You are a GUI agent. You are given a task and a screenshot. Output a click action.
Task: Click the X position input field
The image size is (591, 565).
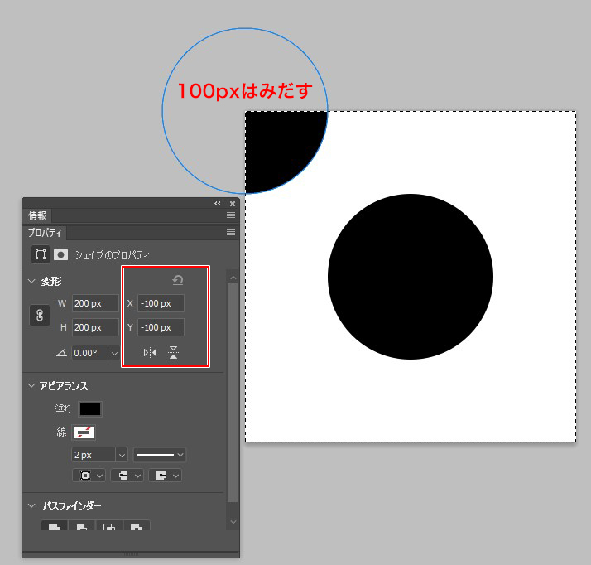coord(161,303)
